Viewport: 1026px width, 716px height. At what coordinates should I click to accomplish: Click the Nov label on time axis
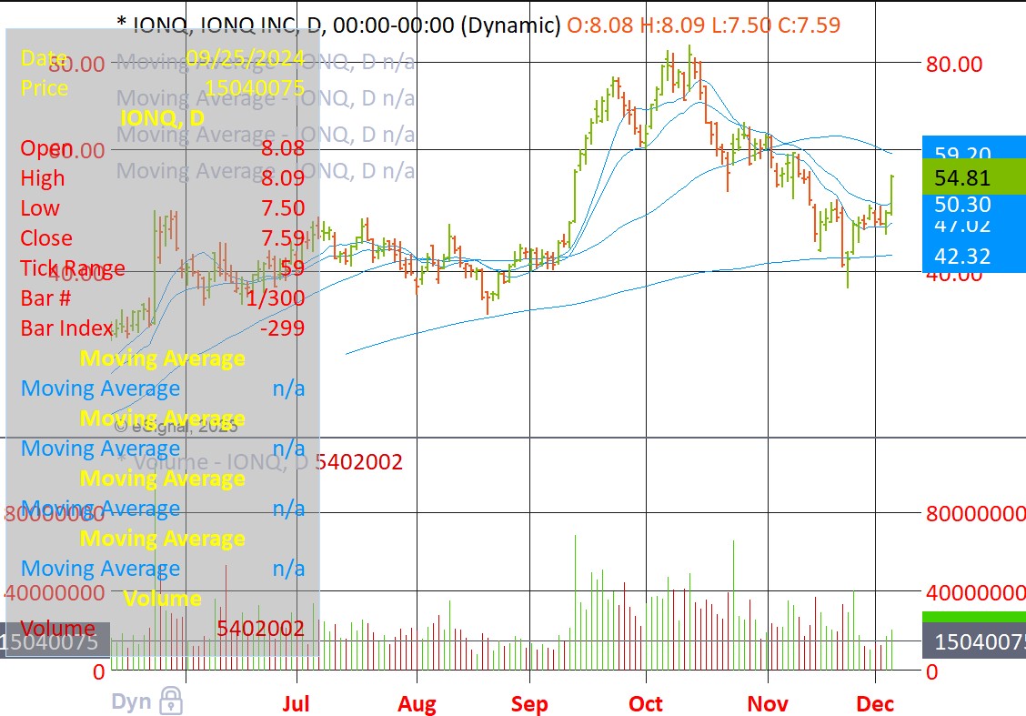(x=768, y=704)
